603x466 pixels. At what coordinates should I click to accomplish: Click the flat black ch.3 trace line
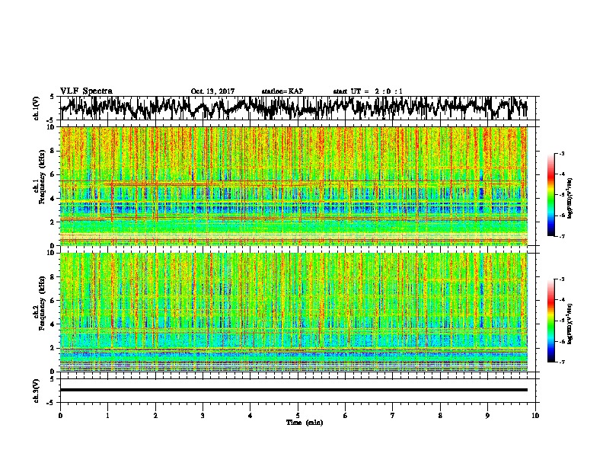[294, 390]
